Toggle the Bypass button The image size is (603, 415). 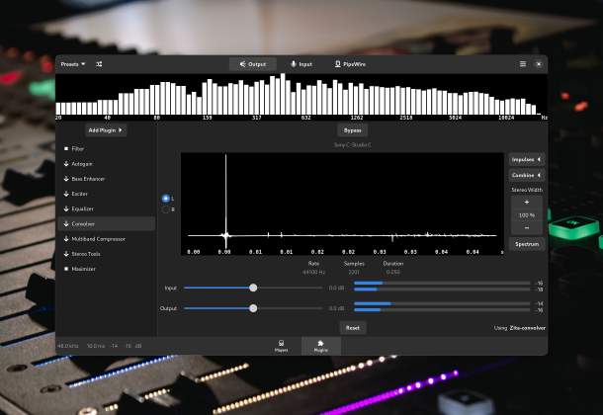[352, 130]
